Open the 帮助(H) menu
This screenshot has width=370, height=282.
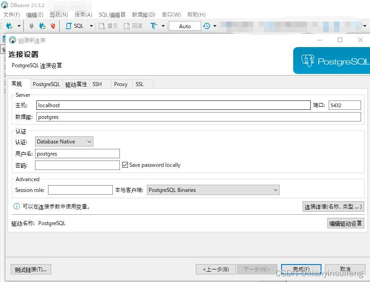click(196, 15)
